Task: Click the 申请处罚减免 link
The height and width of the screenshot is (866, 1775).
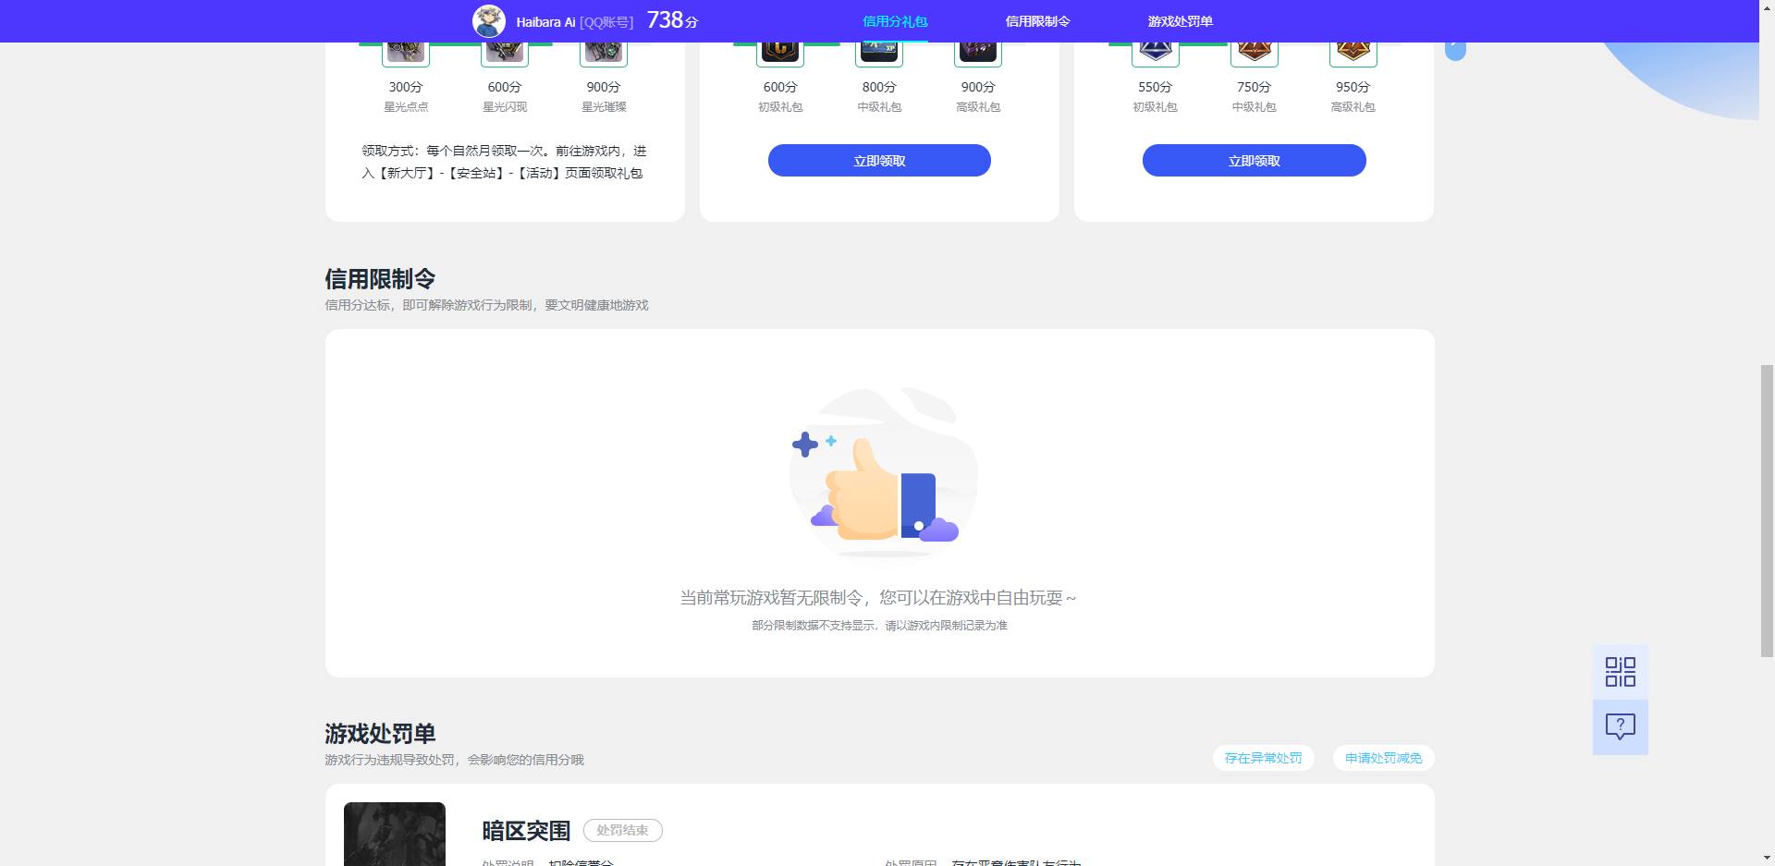Action: tap(1383, 758)
